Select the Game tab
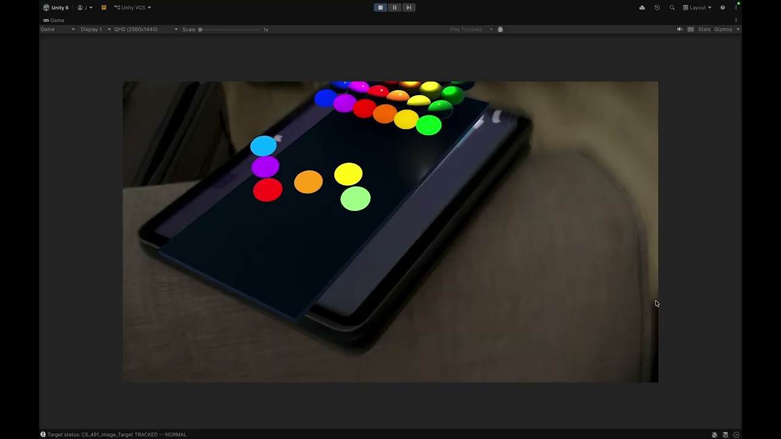The image size is (781, 439). 54,20
